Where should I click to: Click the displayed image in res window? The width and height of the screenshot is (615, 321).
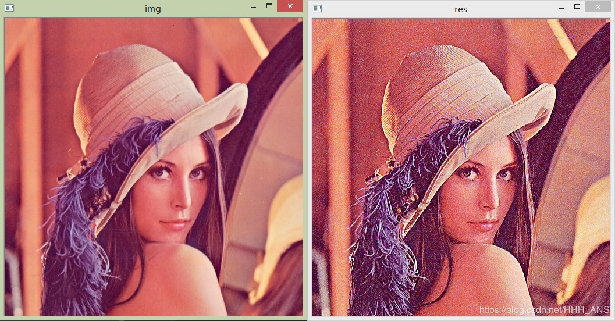pyautogui.click(x=461, y=167)
